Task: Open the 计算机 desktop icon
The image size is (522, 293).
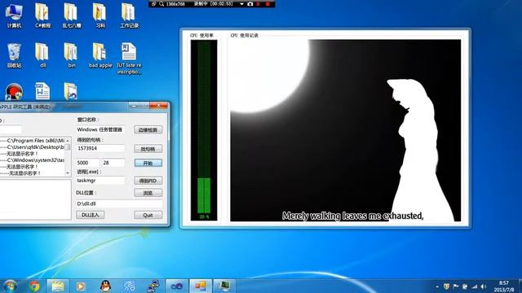Action: pyautogui.click(x=14, y=15)
